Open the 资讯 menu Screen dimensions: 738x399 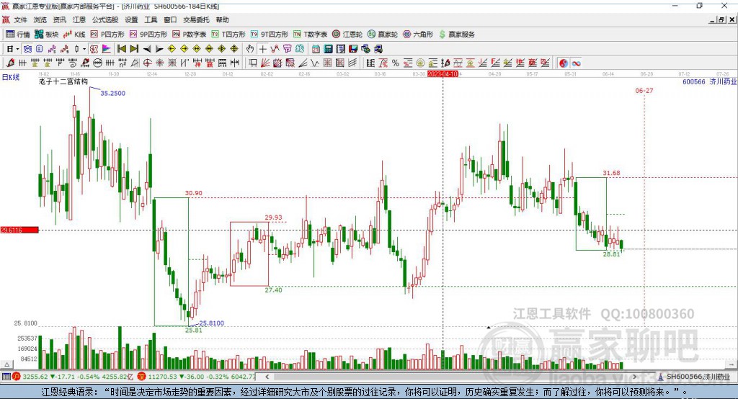click(59, 19)
